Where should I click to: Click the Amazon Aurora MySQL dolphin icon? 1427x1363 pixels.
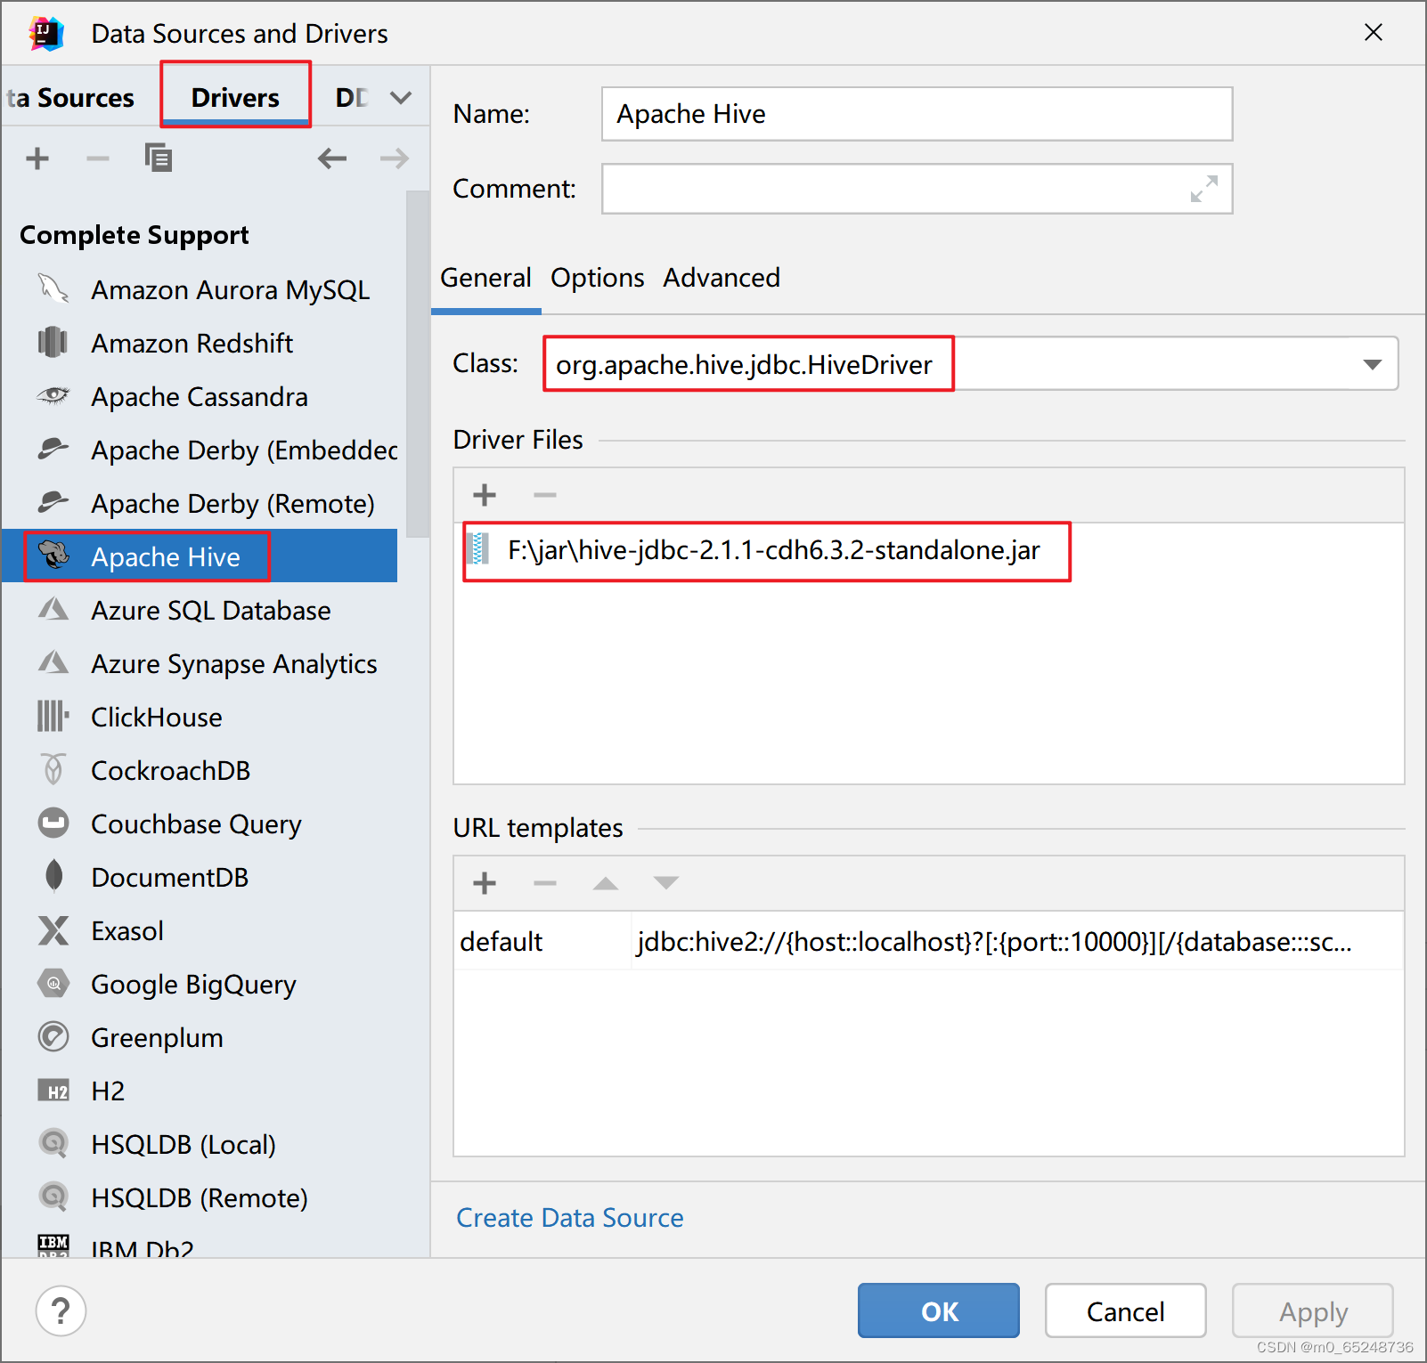[x=53, y=289]
